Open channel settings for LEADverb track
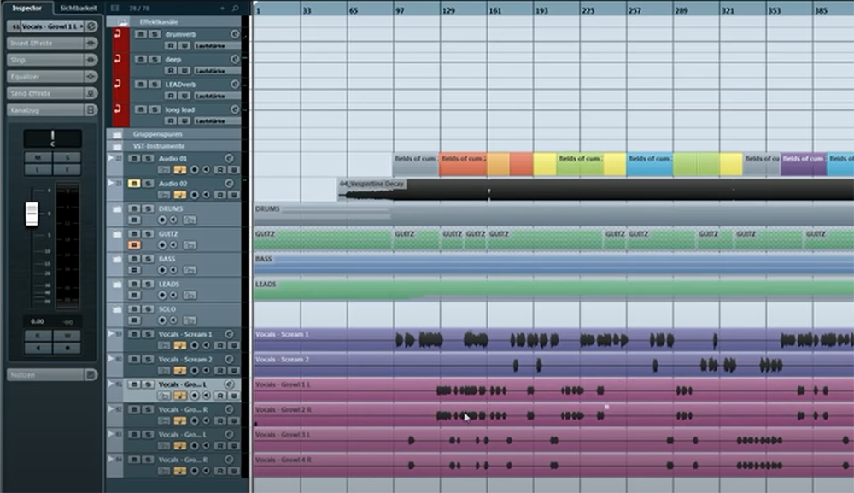The image size is (854, 493). [235, 84]
